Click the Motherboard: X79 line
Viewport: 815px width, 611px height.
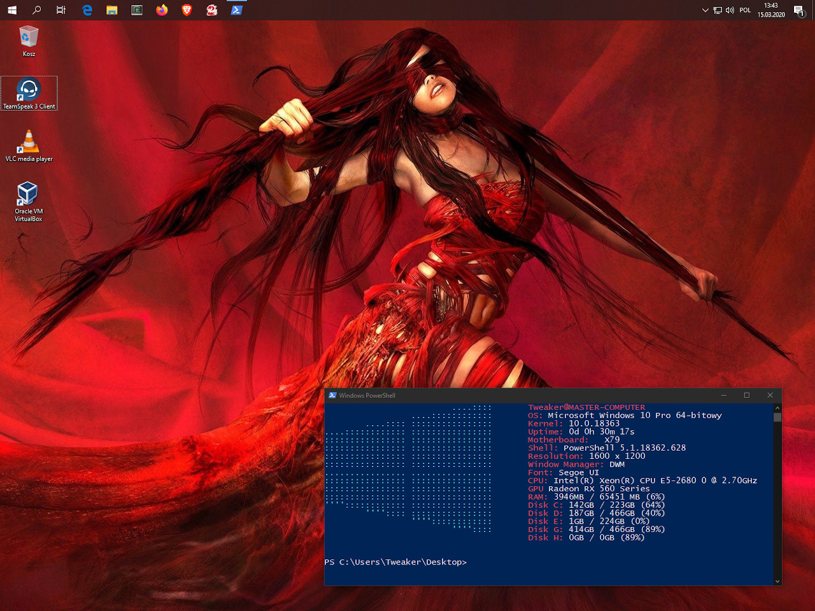[574, 440]
